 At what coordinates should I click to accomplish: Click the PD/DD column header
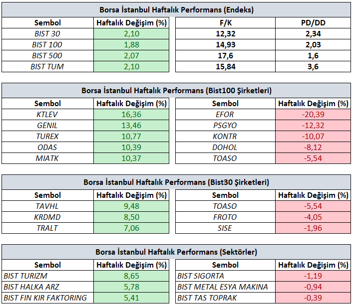click(x=313, y=22)
